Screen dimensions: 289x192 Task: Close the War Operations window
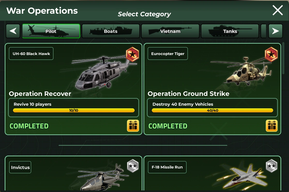(278, 10)
